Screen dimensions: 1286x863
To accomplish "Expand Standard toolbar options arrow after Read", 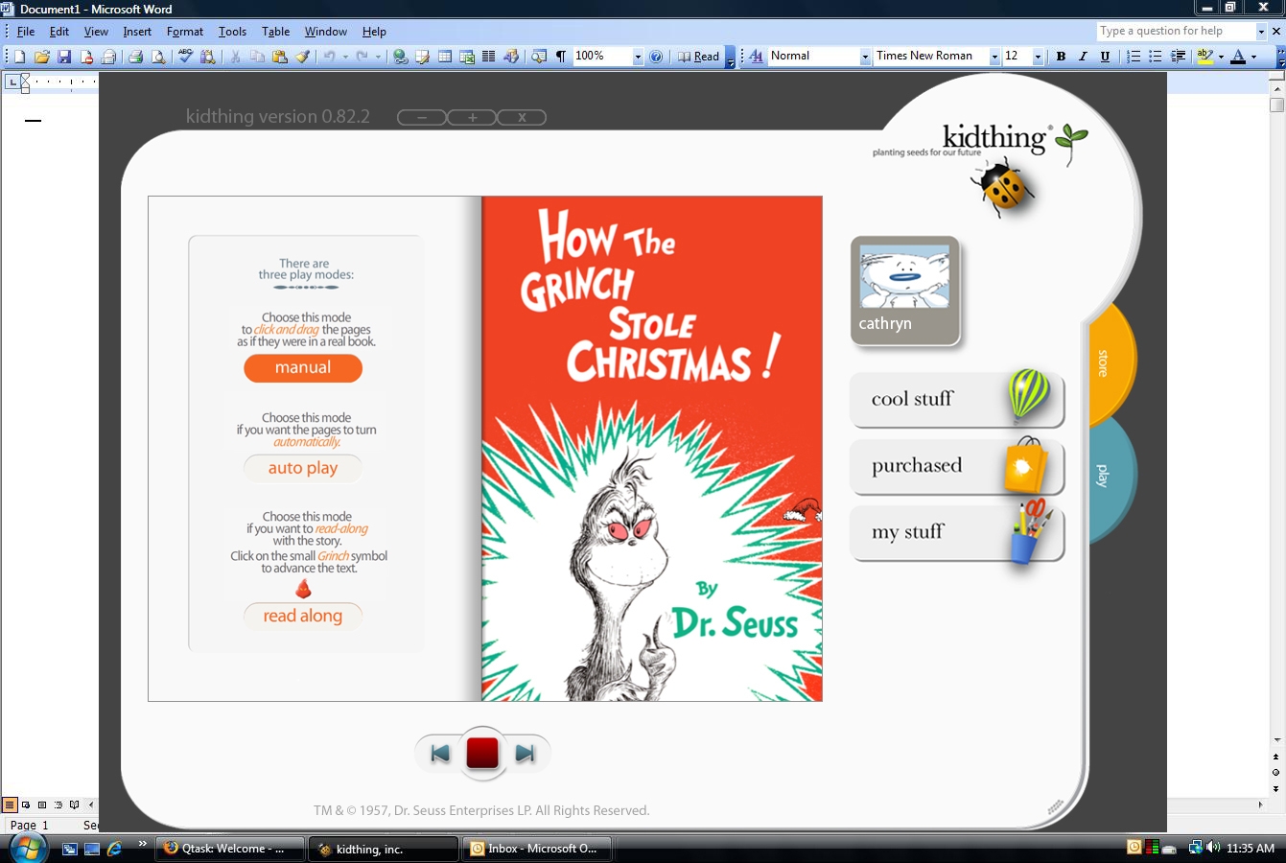I will click(x=730, y=57).
